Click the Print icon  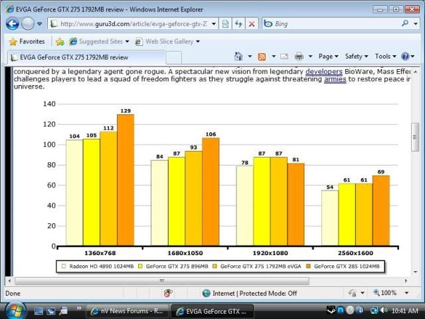pyautogui.click(x=299, y=56)
